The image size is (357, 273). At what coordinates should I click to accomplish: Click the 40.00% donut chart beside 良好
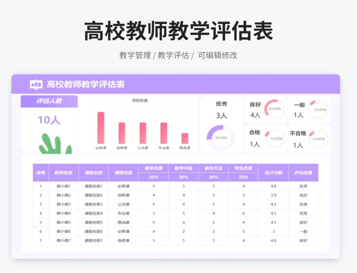274,109
